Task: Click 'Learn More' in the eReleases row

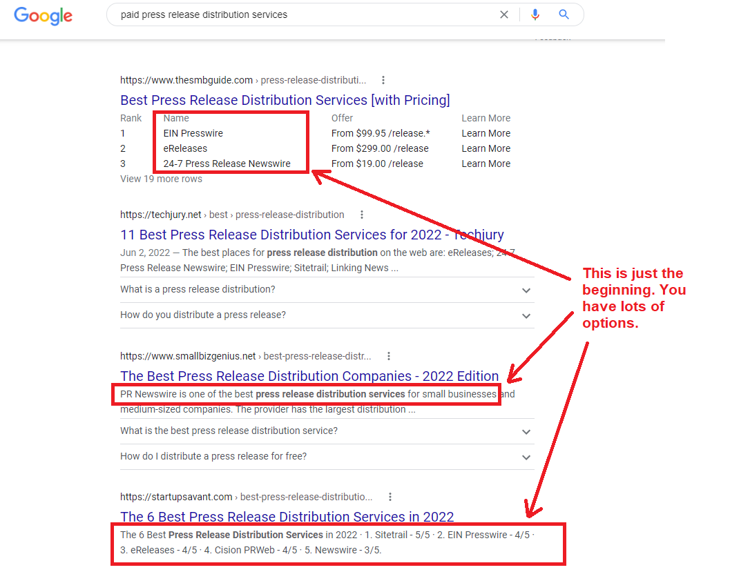Action: [x=486, y=148]
